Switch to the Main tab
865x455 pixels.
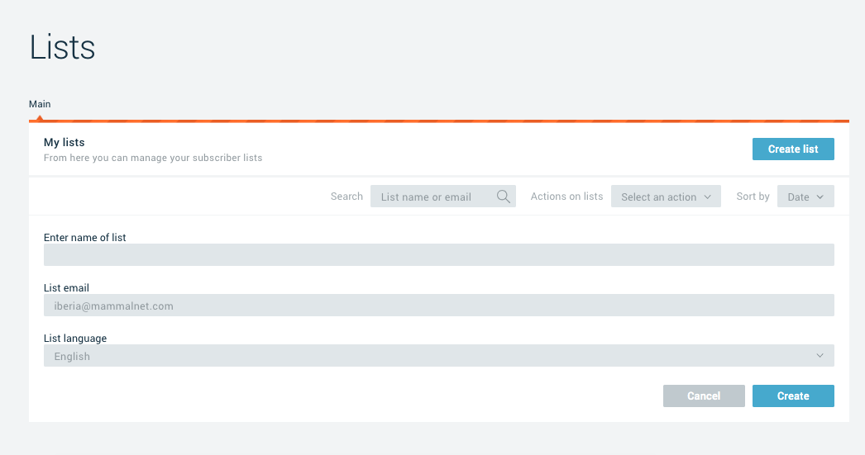click(x=40, y=104)
